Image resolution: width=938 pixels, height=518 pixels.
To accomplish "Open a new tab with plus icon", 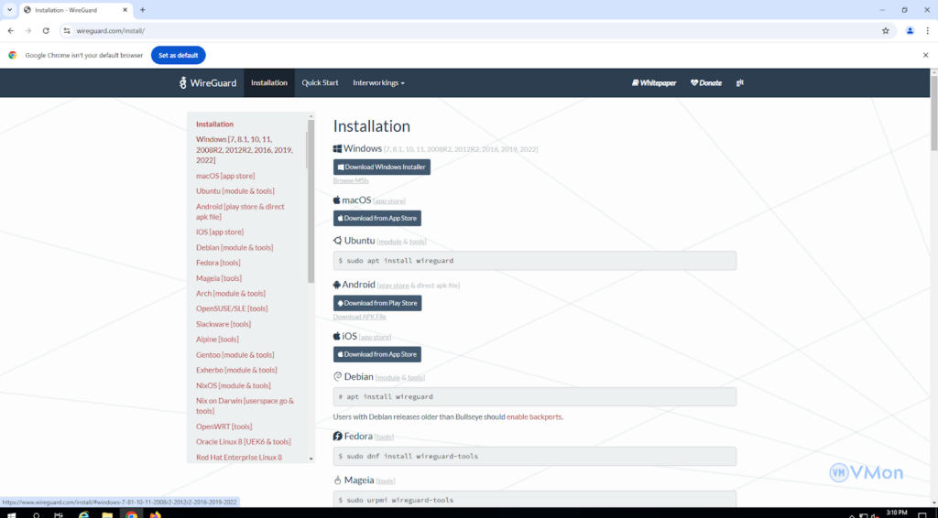I will (142, 9).
